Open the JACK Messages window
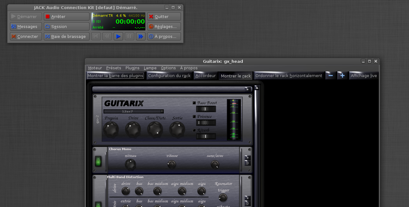This screenshot has width=409, height=207. (26, 26)
